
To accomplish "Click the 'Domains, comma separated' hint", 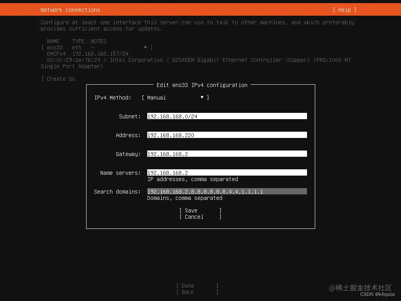I will coord(185,198).
